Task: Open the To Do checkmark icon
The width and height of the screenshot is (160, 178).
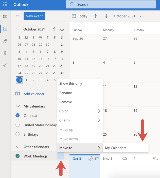Action: click(5, 65)
